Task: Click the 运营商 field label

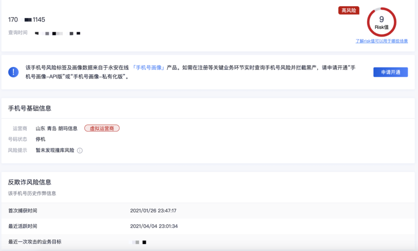Action: coord(20,128)
